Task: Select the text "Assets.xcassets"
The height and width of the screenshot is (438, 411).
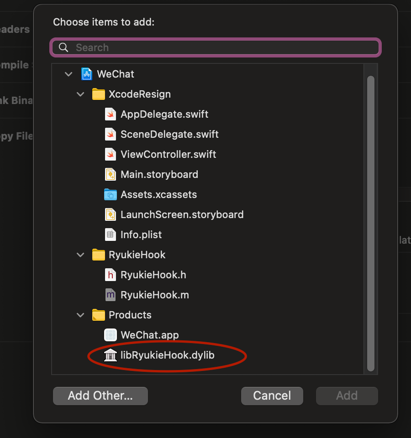Action: point(159,195)
